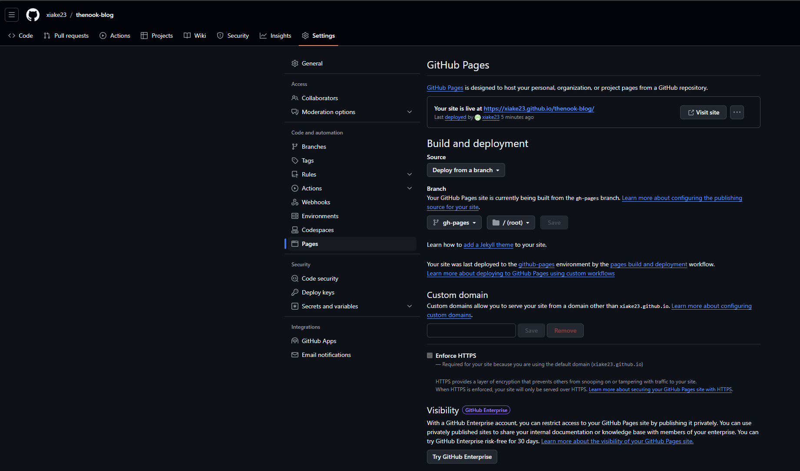This screenshot has height=471, width=800.
Task: Open the Deploy from a branch dropdown
Action: point(466,170)
